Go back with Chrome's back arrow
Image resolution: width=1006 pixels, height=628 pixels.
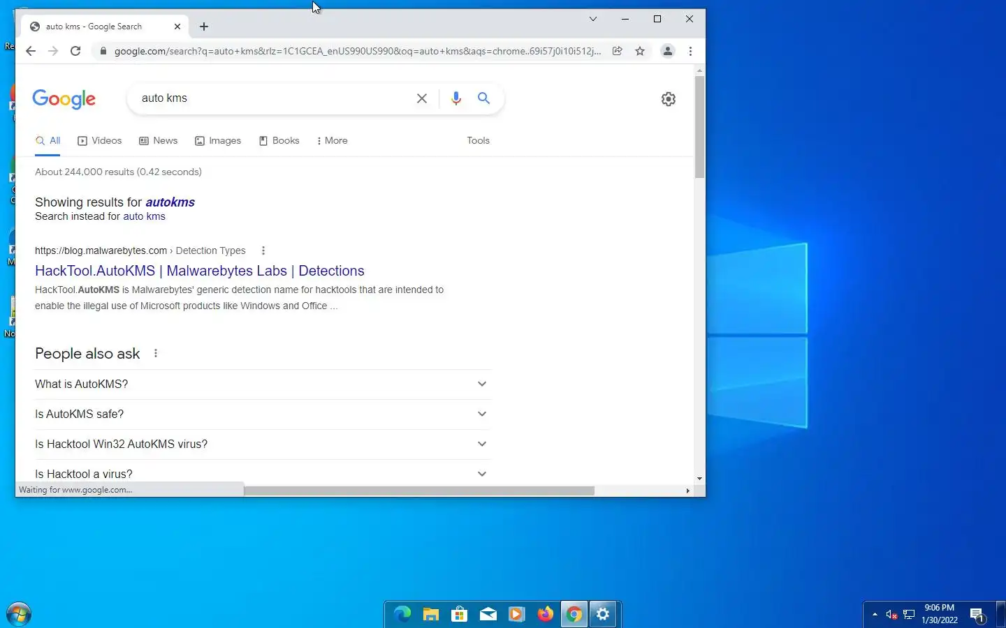(30, 51)
